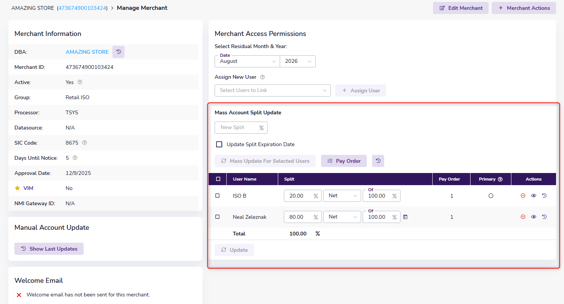Enable Update Split Expiration Date checkbox
This screenshot has width=564, height=304.
219,144
